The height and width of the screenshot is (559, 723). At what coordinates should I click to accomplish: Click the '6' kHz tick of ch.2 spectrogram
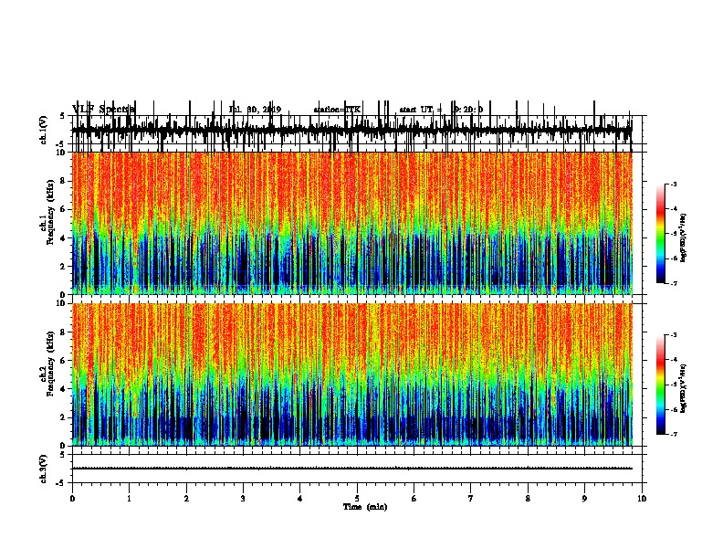[x=63, y=360]
